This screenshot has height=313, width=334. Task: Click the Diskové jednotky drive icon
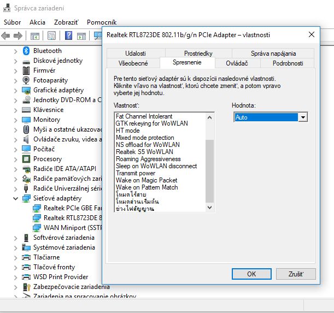26,62
